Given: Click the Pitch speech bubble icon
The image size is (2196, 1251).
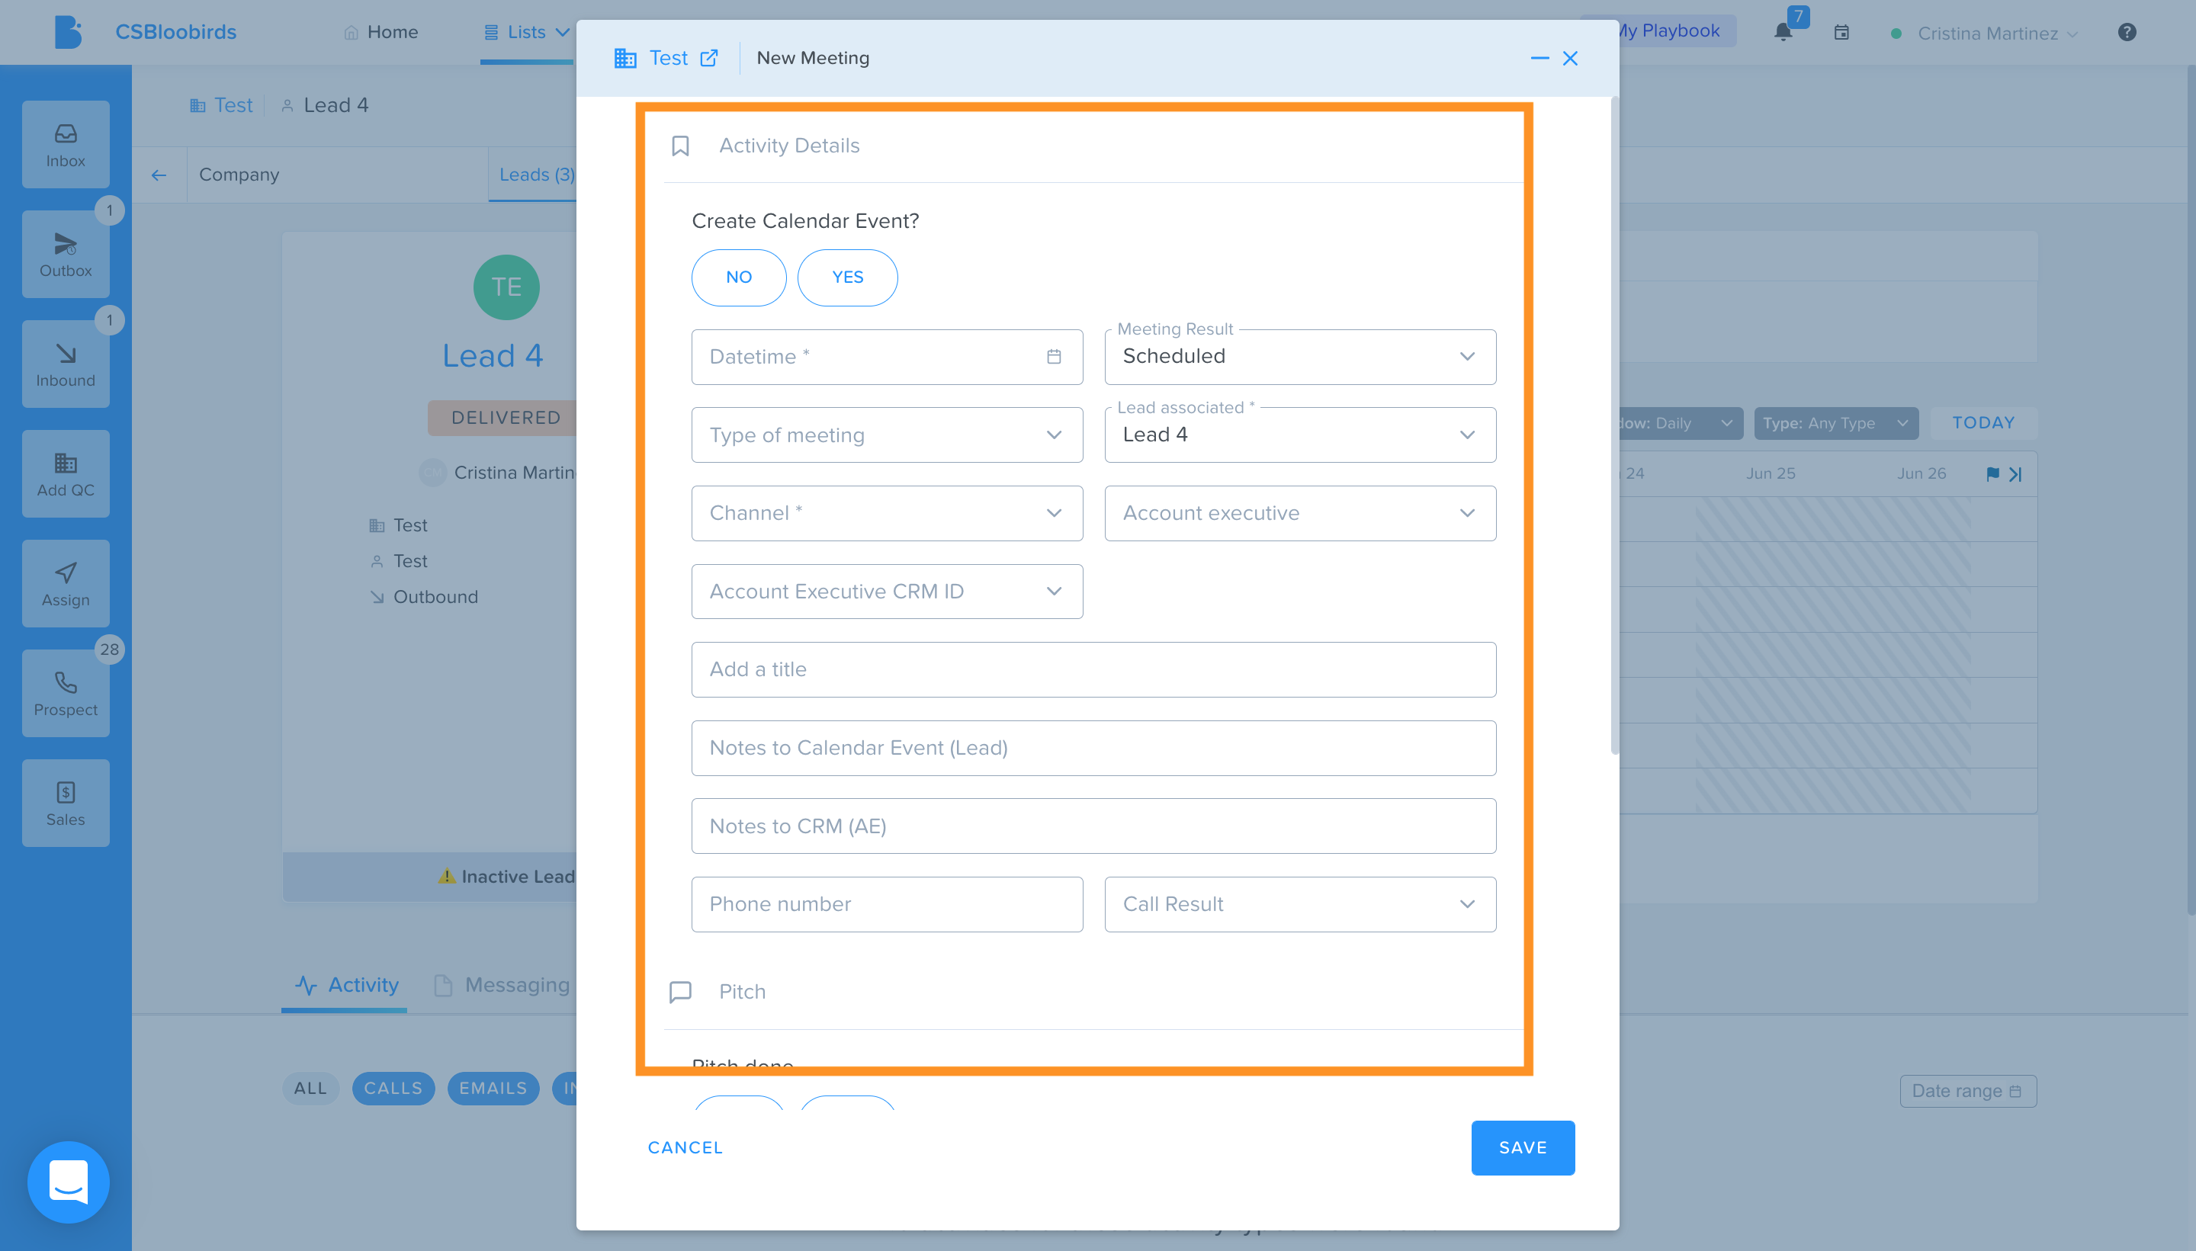Looking at the screenshot, I should 680,992.
